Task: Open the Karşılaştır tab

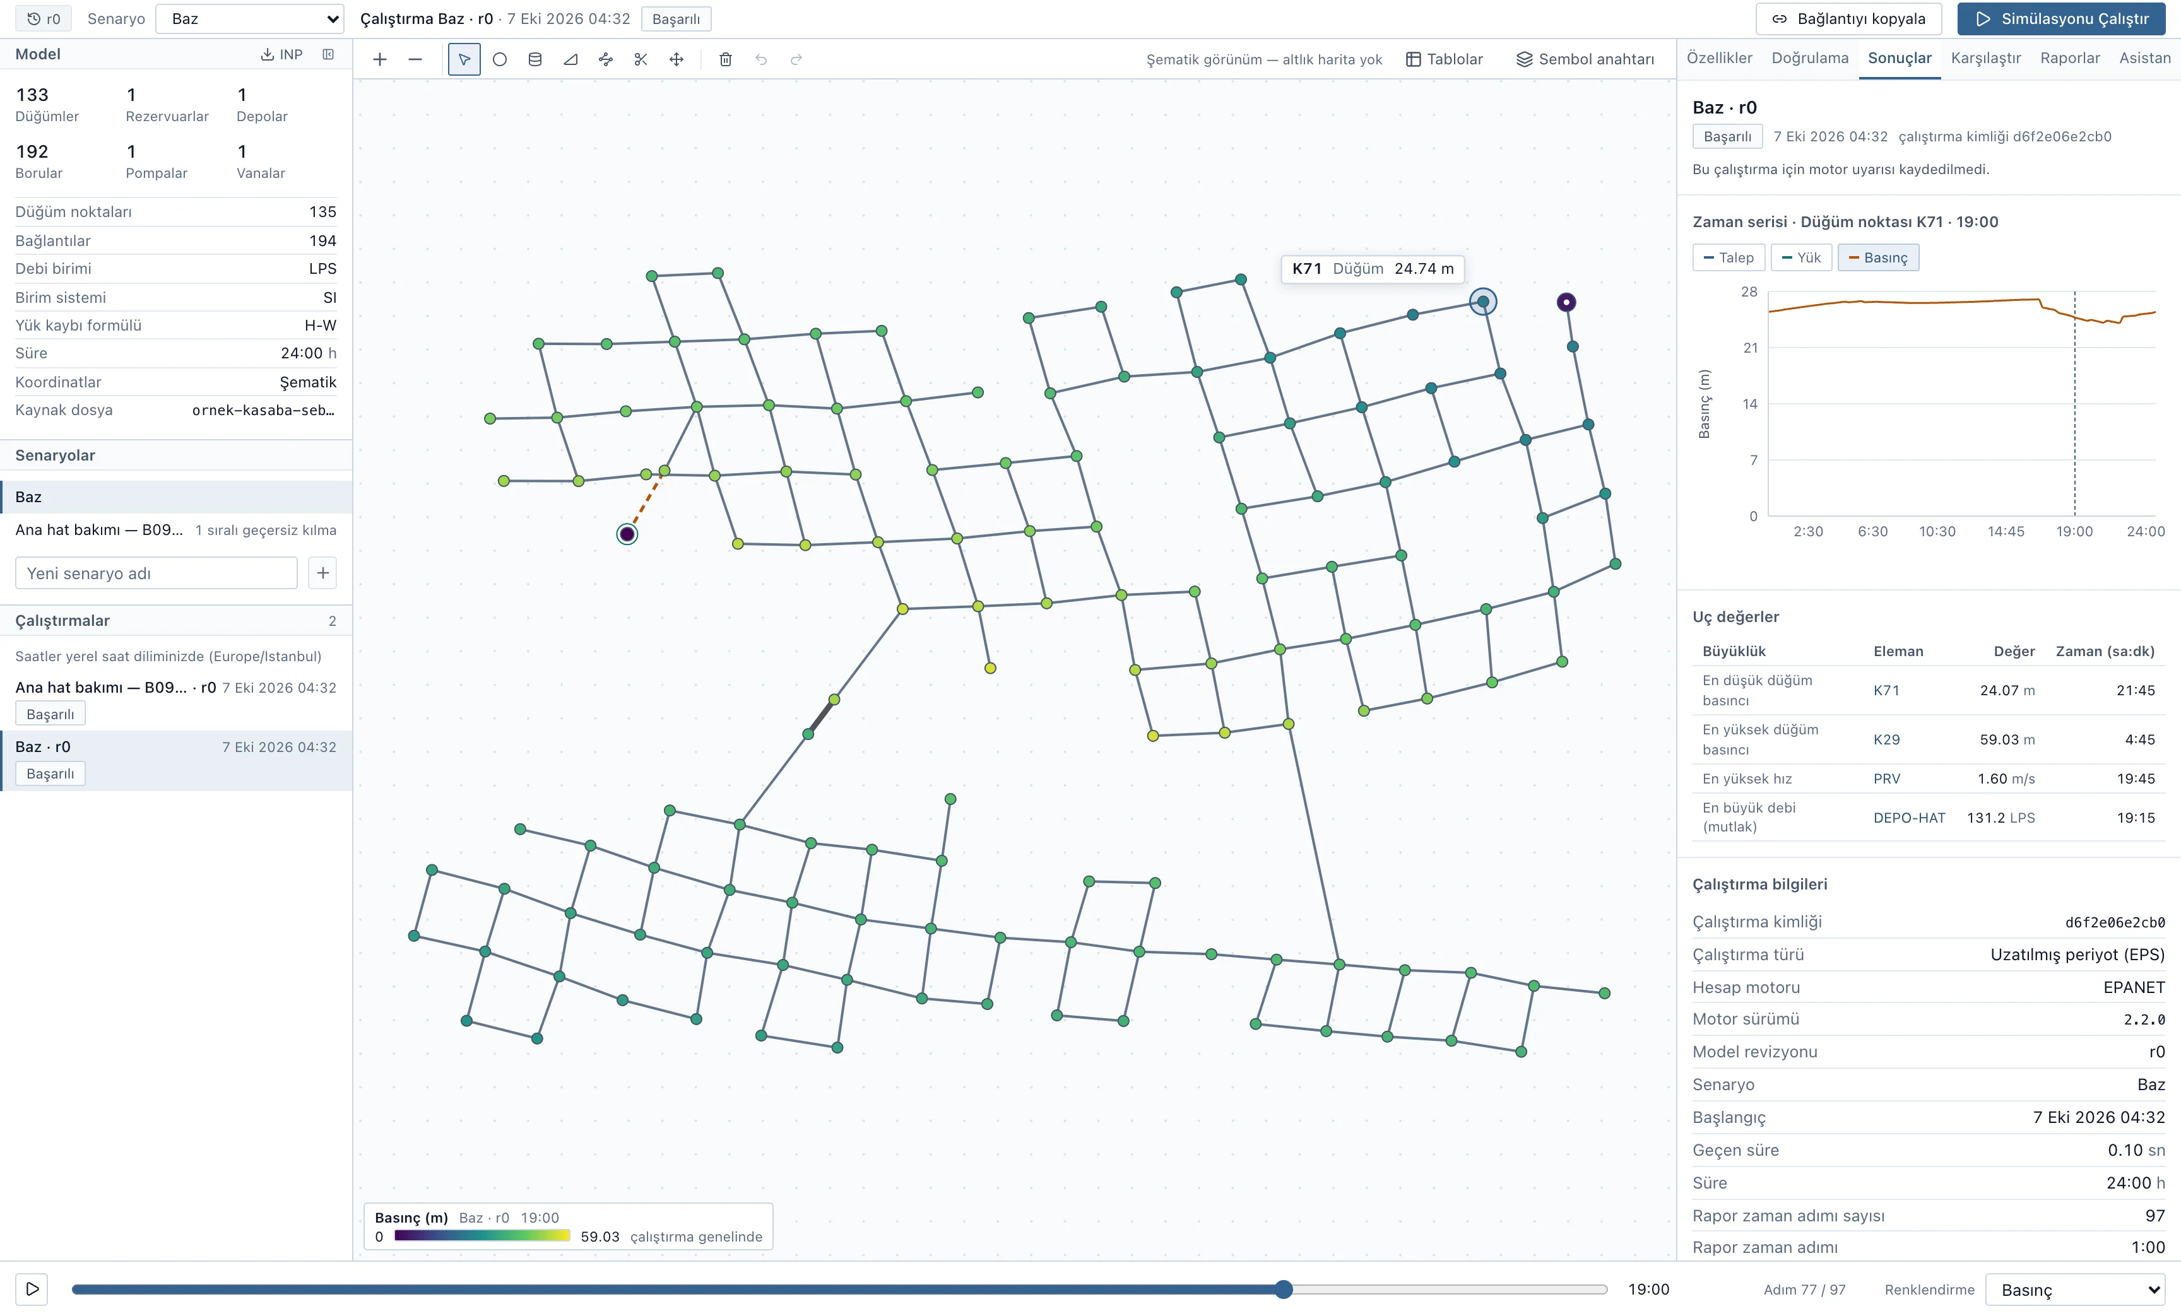Action: pos(1985,59)
